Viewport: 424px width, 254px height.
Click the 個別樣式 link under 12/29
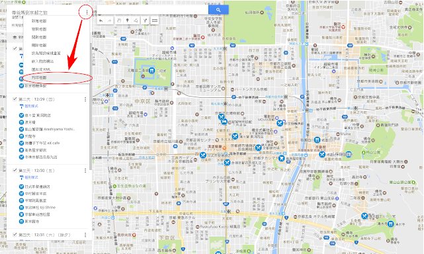tap(31, 106)
